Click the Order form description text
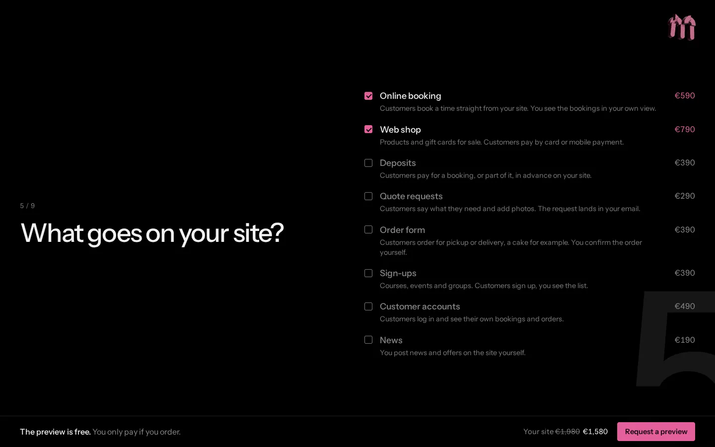715x447 pixels. 511,247
